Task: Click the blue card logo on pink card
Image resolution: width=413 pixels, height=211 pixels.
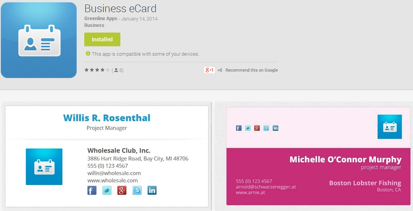Action: click(389, 127)
